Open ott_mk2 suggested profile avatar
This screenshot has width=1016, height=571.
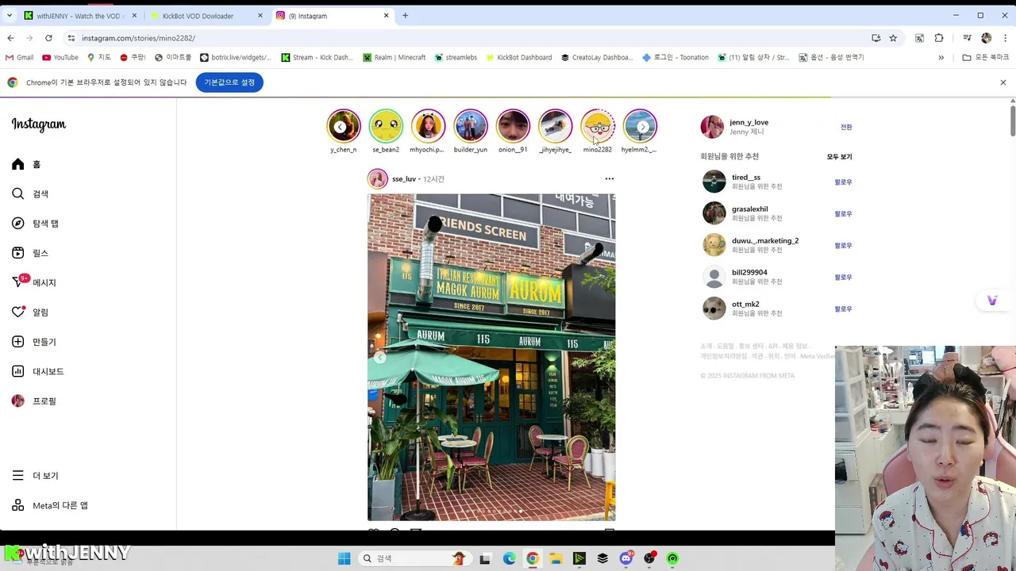click(x=714, y=308)
